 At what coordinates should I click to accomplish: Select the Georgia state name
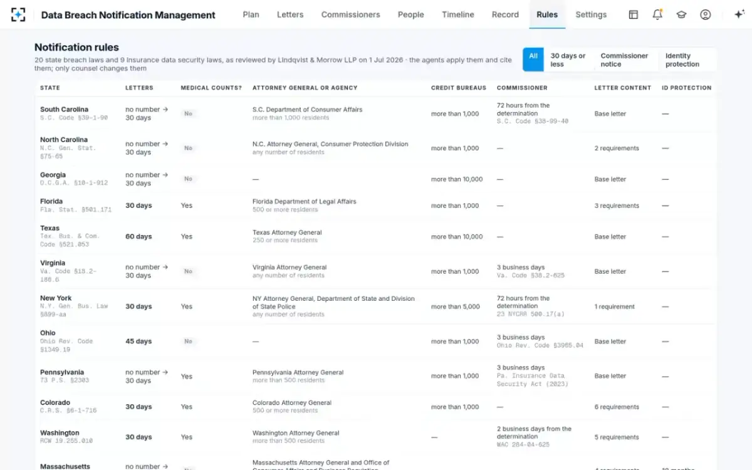pos(53,175)
